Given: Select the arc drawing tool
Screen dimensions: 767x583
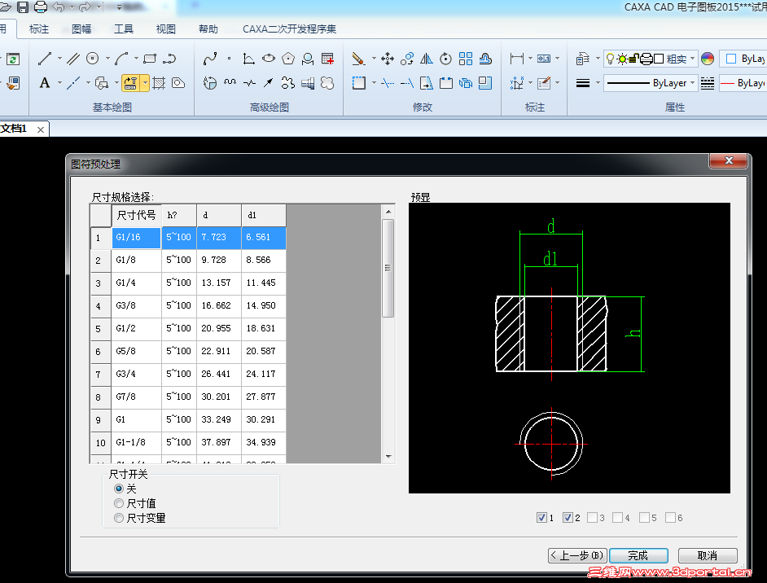Looking at the screenshot, I should (122, 59).
